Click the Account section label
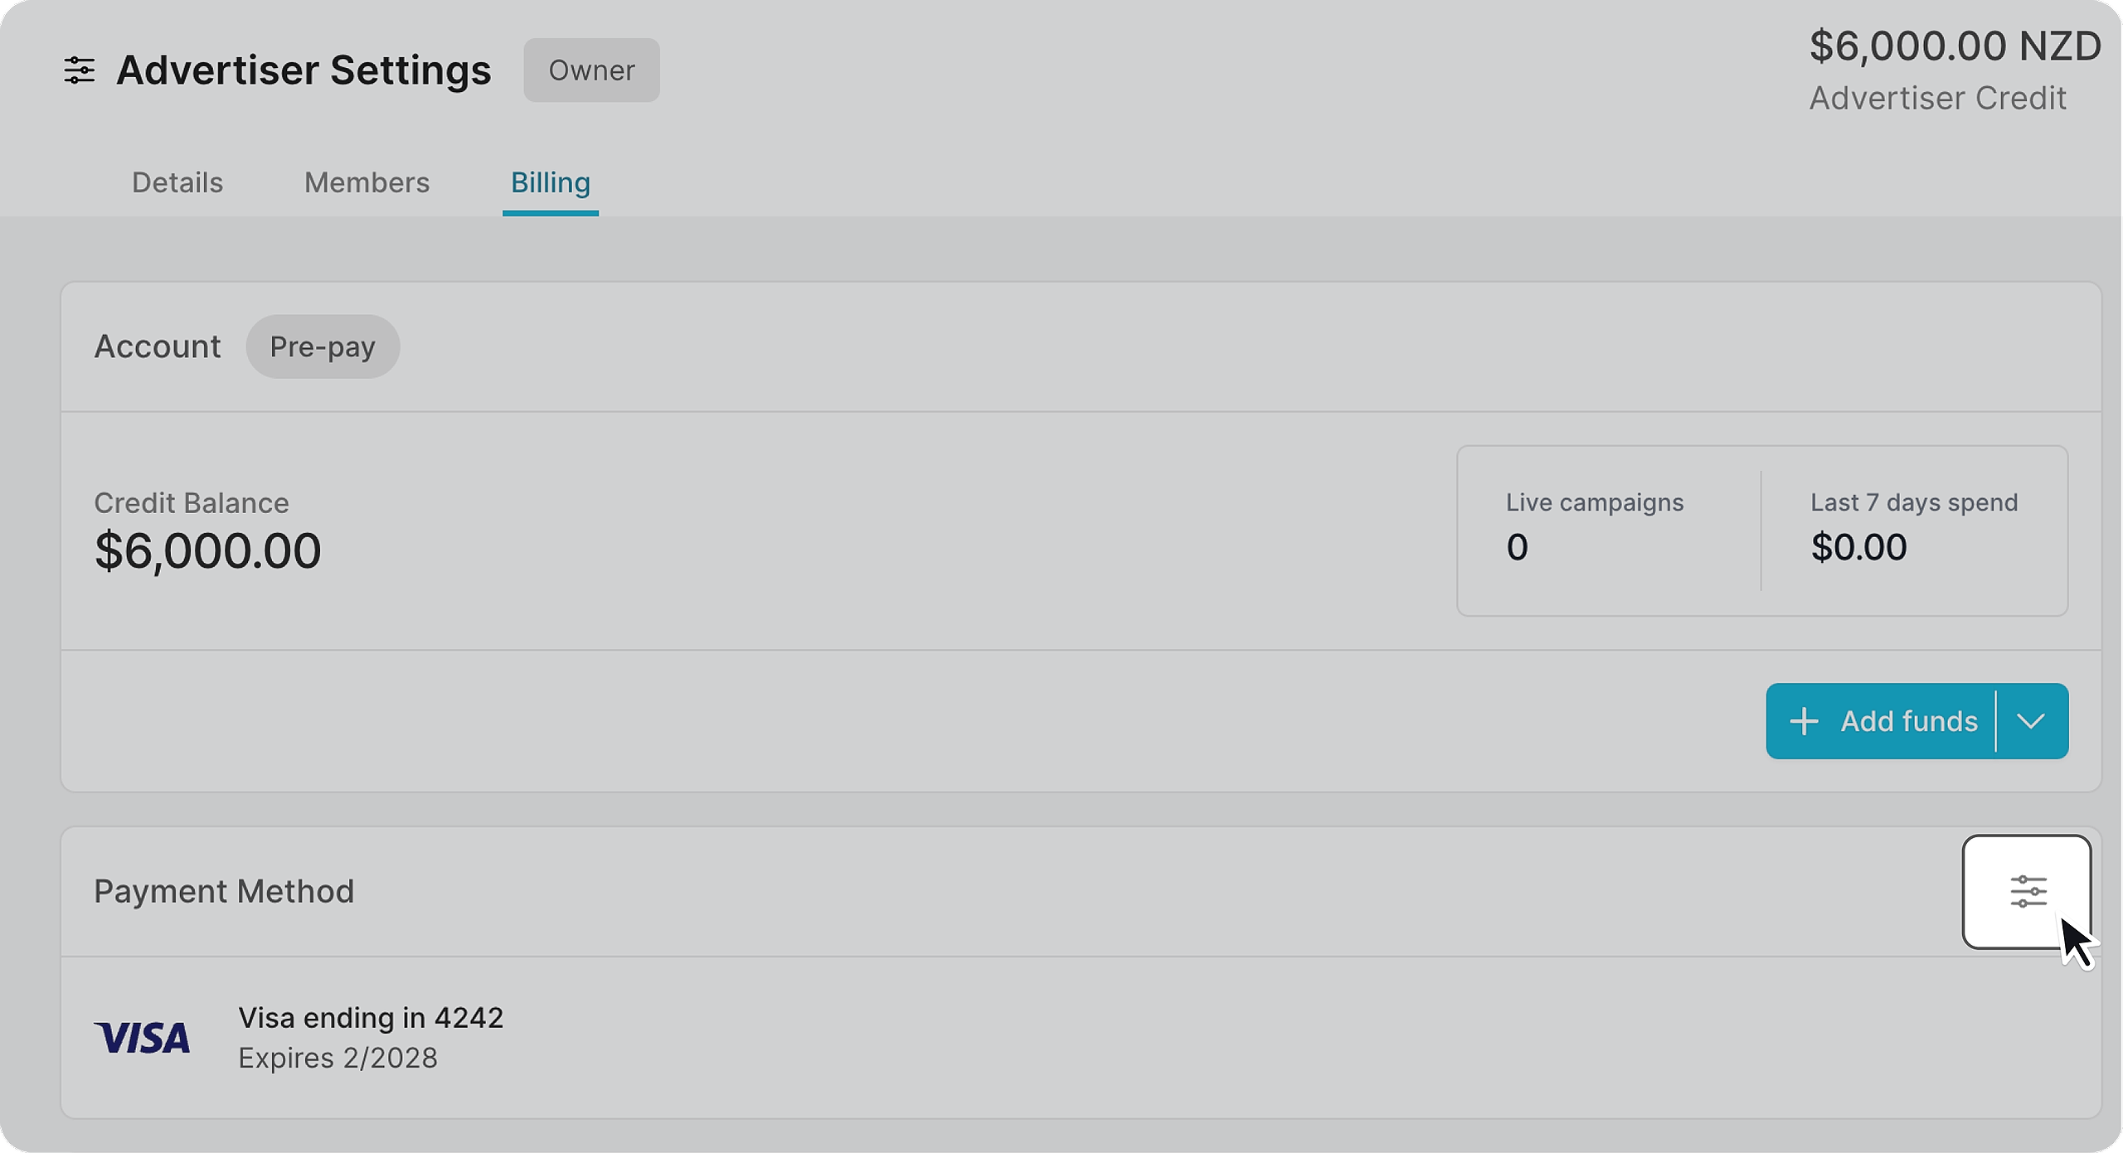The height and width of the screenshot is (1153, 2123). click(x=158, y=346)
